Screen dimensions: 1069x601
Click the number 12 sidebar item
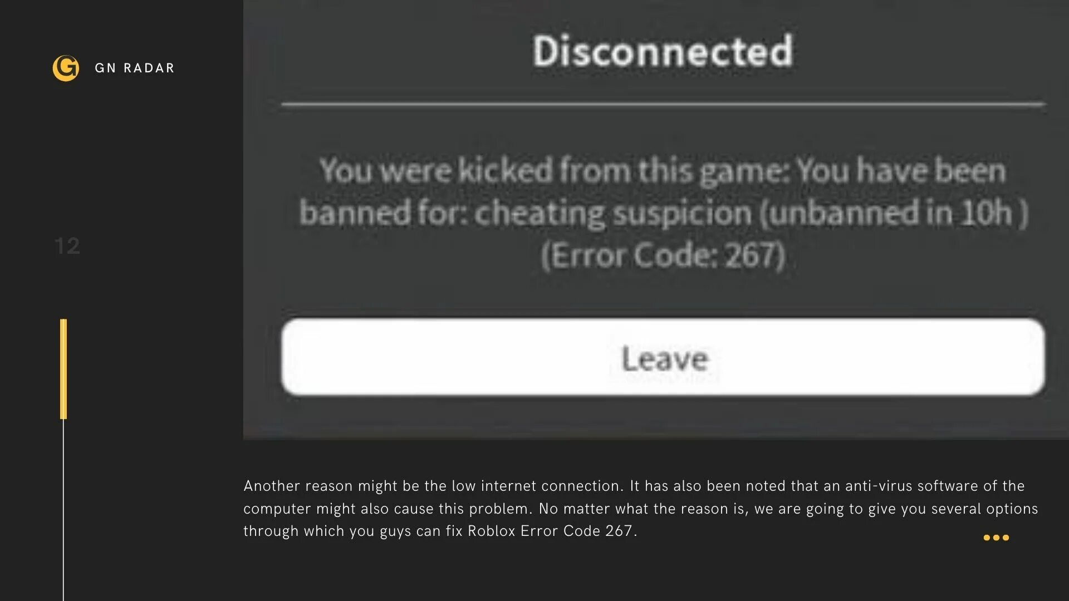tap(67, 244)
